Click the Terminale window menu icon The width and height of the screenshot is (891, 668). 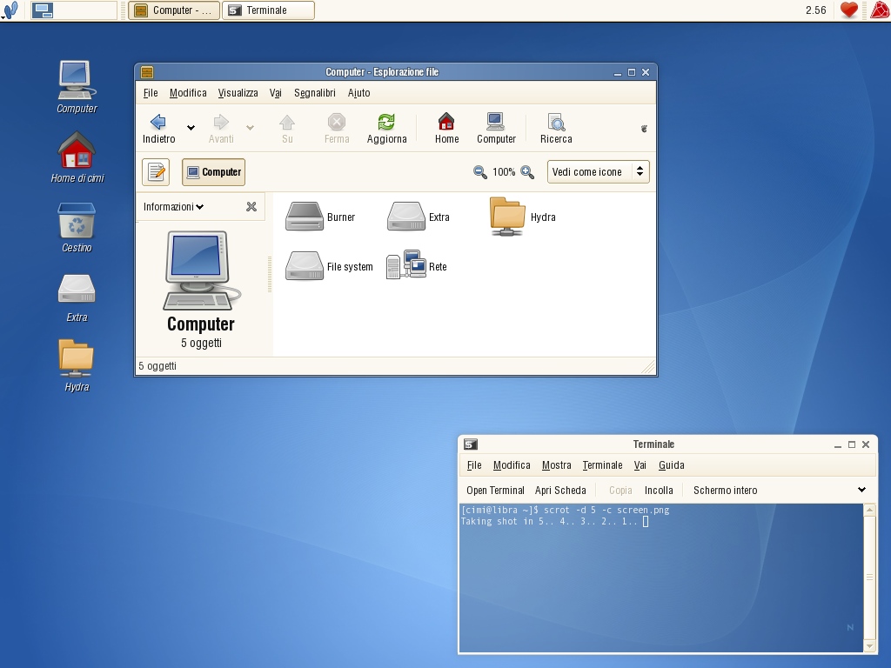[471, 444]
